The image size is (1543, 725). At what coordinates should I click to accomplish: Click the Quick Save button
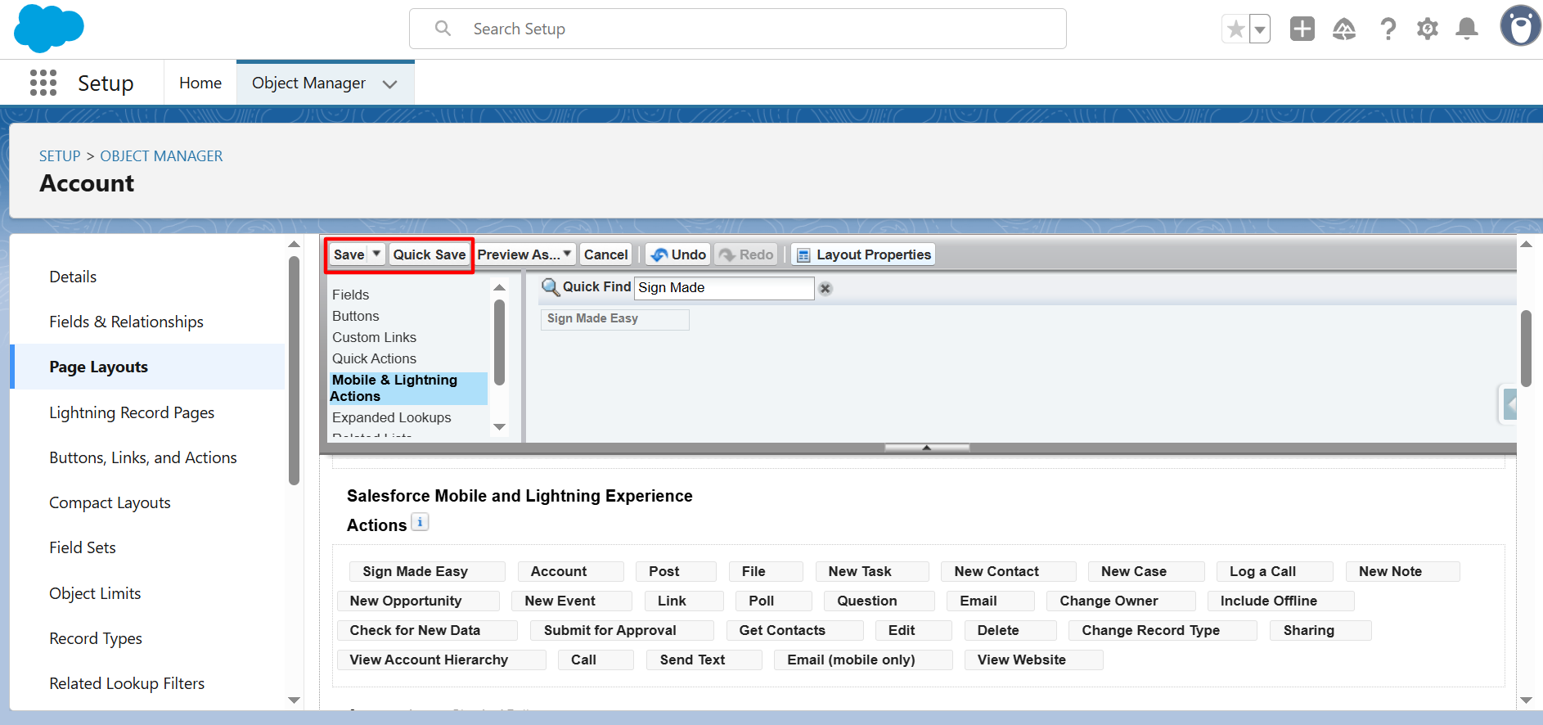pos(429,254)
